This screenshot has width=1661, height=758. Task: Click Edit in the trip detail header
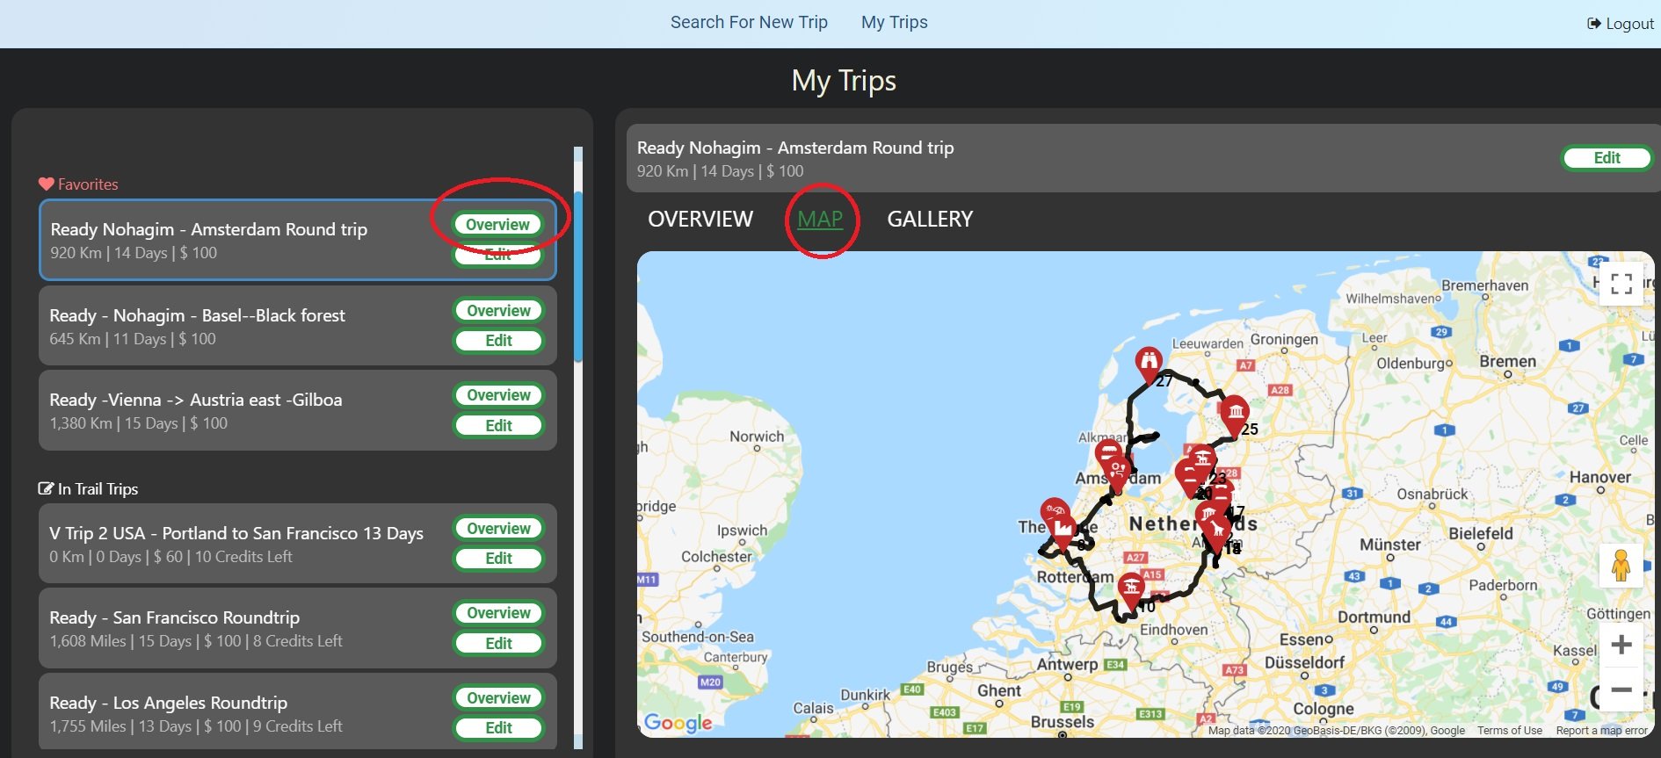(x=1607, y=157)
